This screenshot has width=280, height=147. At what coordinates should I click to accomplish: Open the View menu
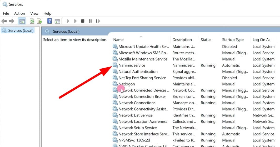tap(34, 13)
